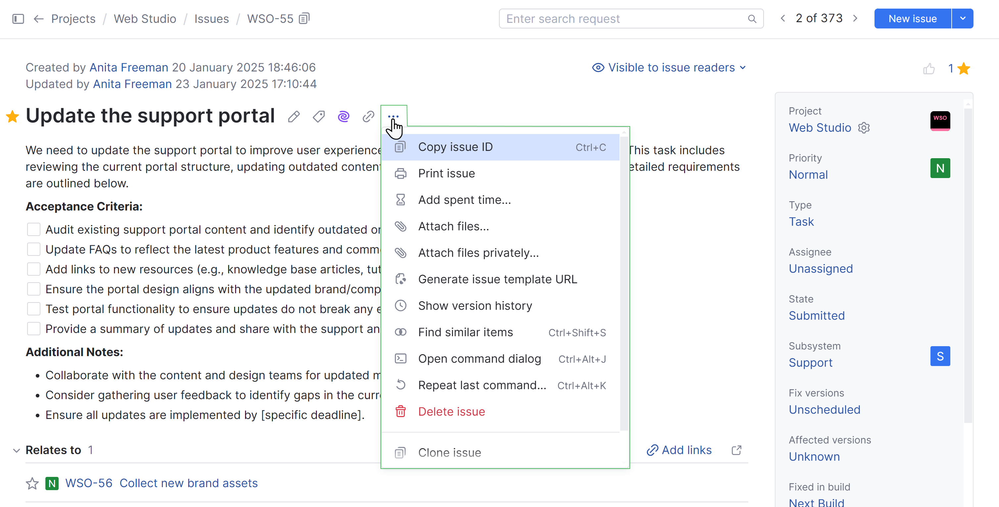999x507 pixels.
Task: Toggle the sidebar panel icon
Action: pyautogui.click(x=18, y=19)
